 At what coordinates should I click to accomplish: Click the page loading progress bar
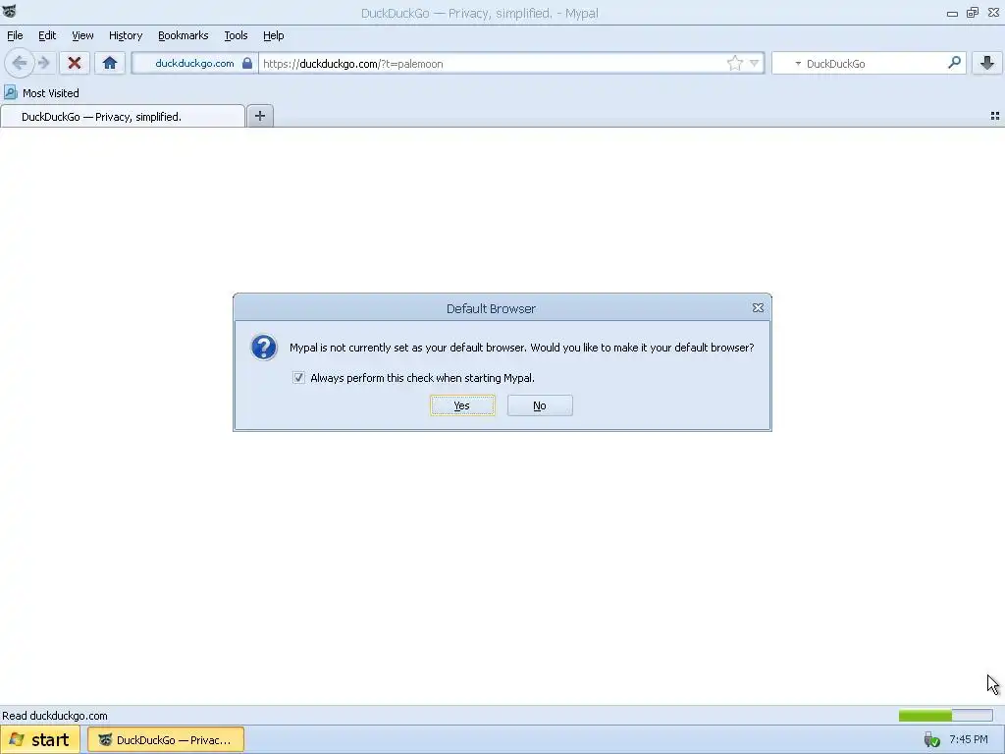click(x=945, y=715)
